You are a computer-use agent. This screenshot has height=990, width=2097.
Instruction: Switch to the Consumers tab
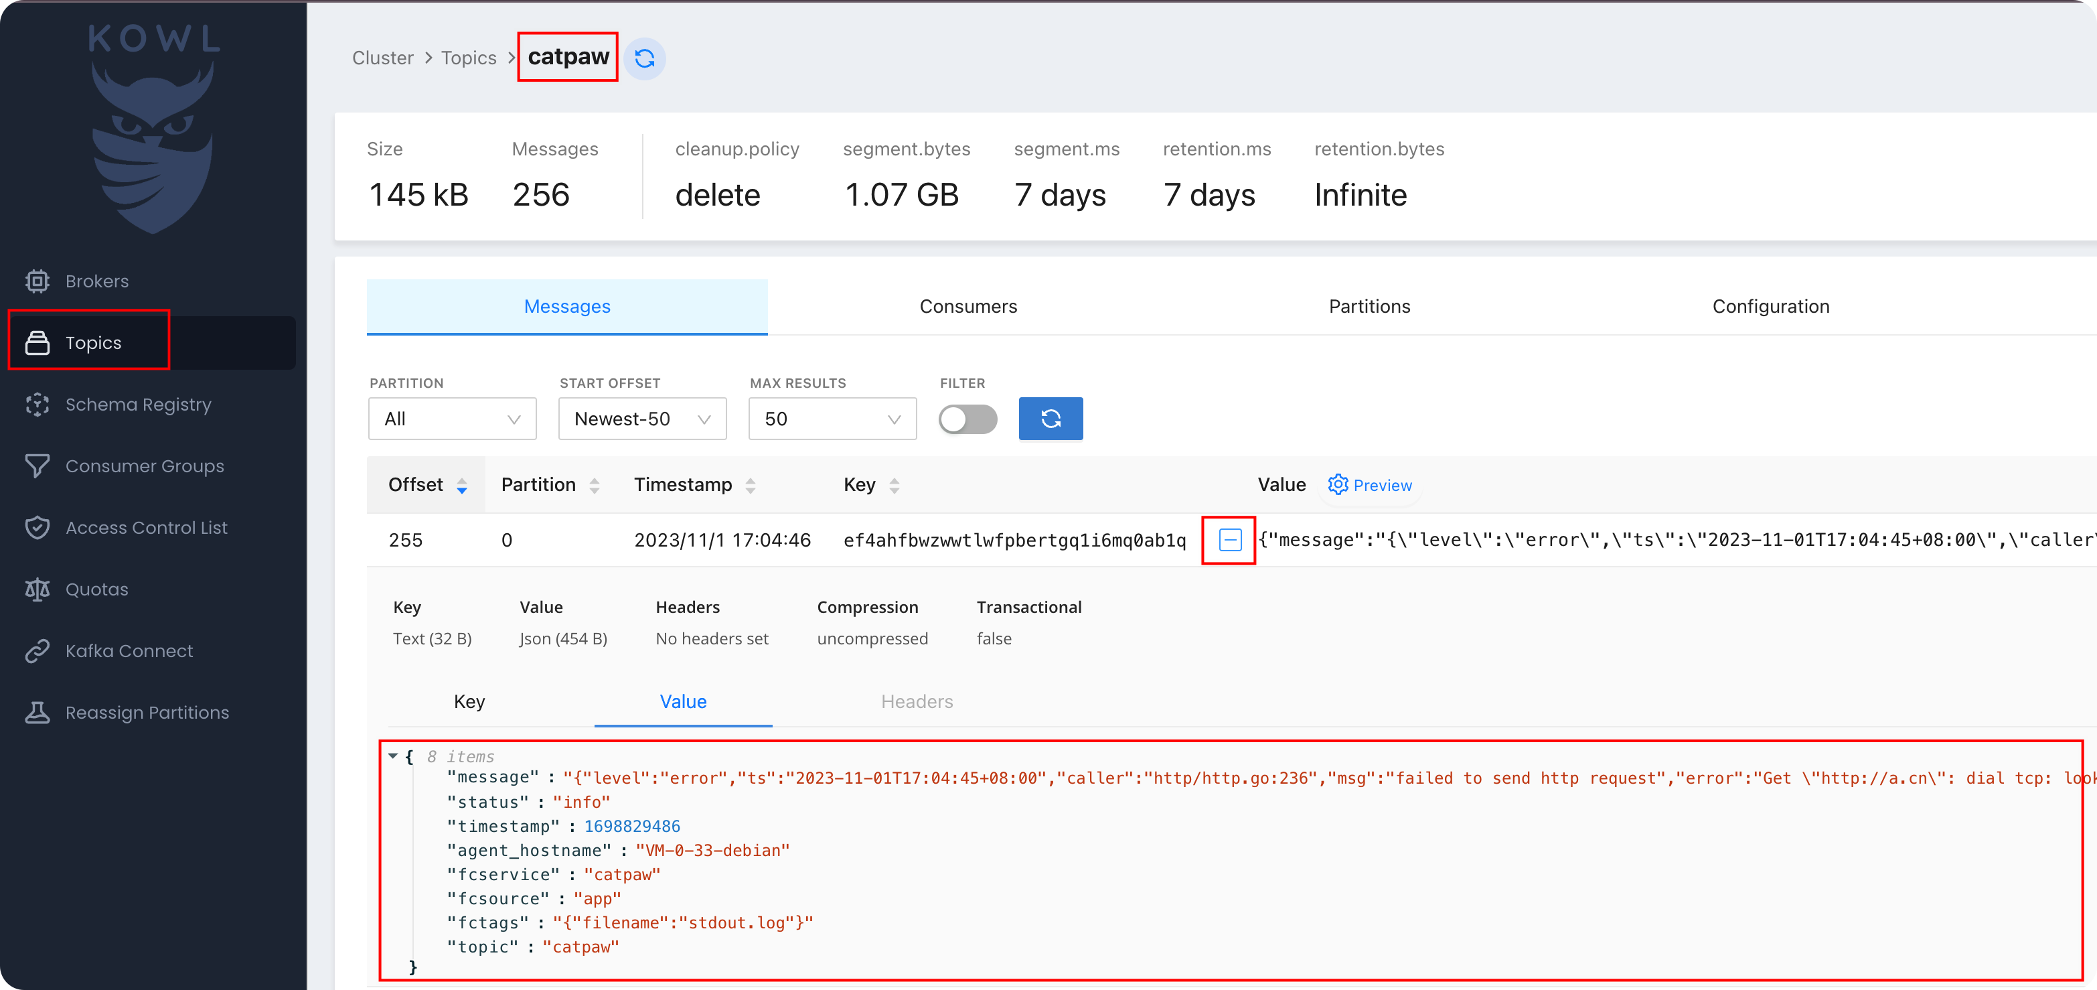(x=968, y=307)
